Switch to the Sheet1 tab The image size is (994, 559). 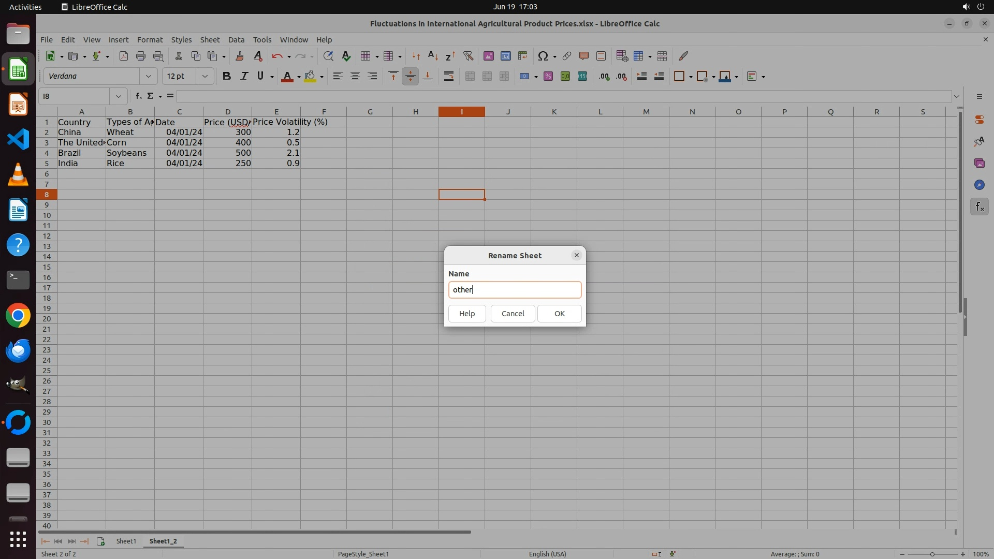point(126,541)
